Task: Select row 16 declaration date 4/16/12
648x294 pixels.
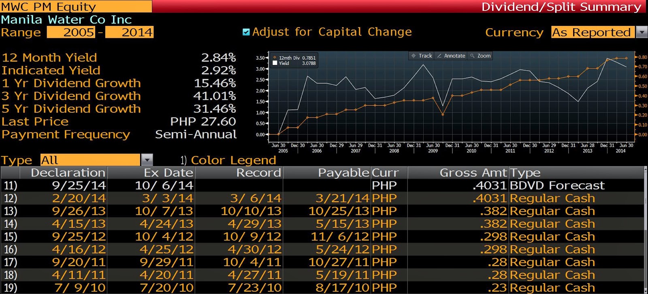Action: point(79,250)
